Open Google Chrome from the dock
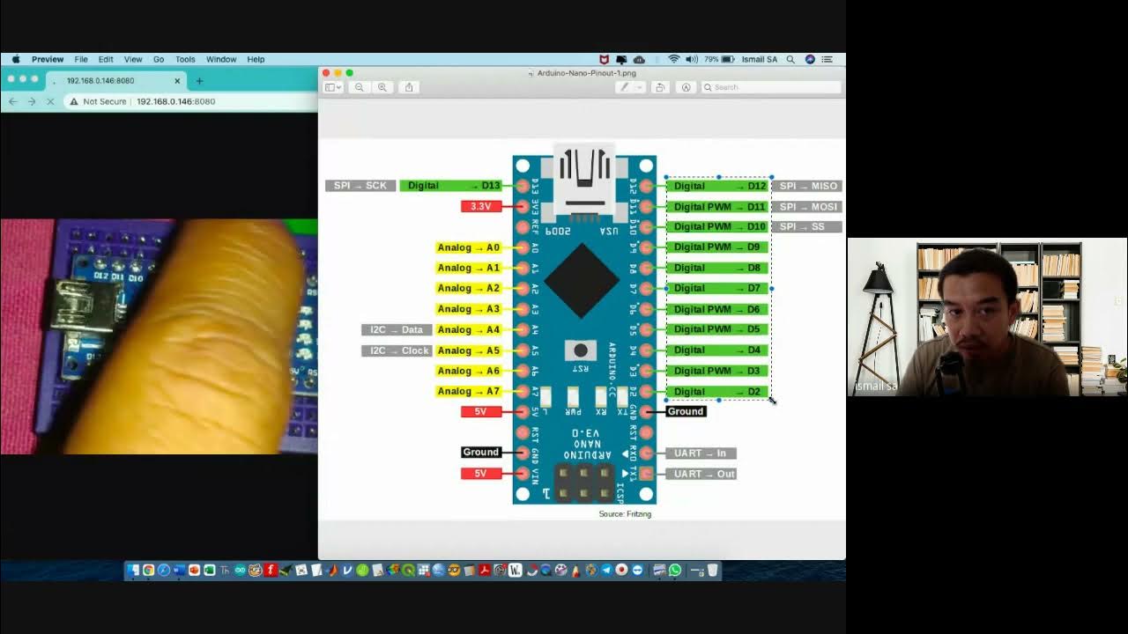1128x634 pixels. click(x=148, y=570)
